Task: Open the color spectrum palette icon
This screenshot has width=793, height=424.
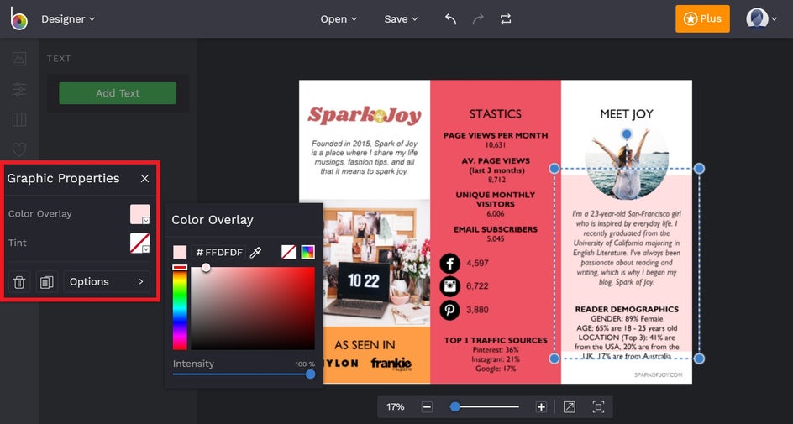Action: coord(308,252)
